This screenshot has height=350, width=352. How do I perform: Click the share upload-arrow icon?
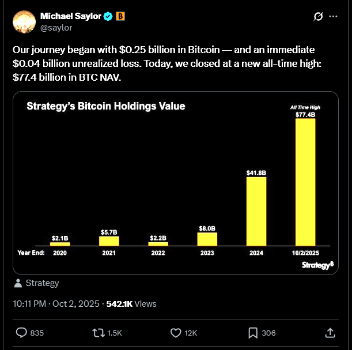(330, 333)
